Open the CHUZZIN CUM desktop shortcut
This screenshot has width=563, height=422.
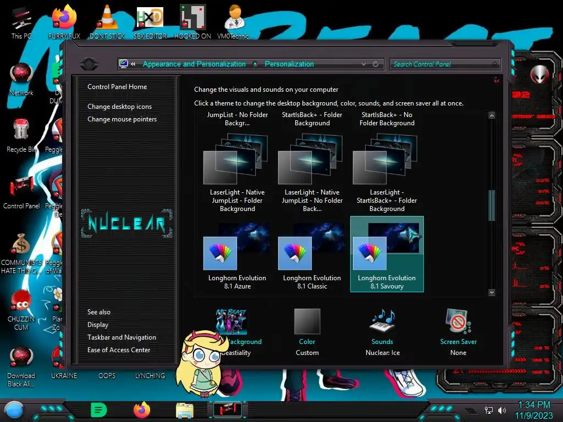point(21,310)
